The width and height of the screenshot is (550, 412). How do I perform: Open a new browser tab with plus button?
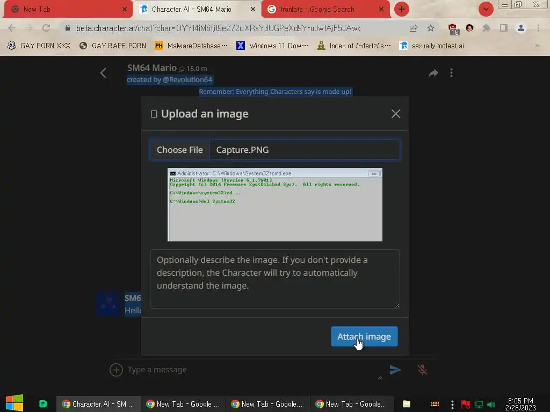pyautogui.click(x=402, y=9)
